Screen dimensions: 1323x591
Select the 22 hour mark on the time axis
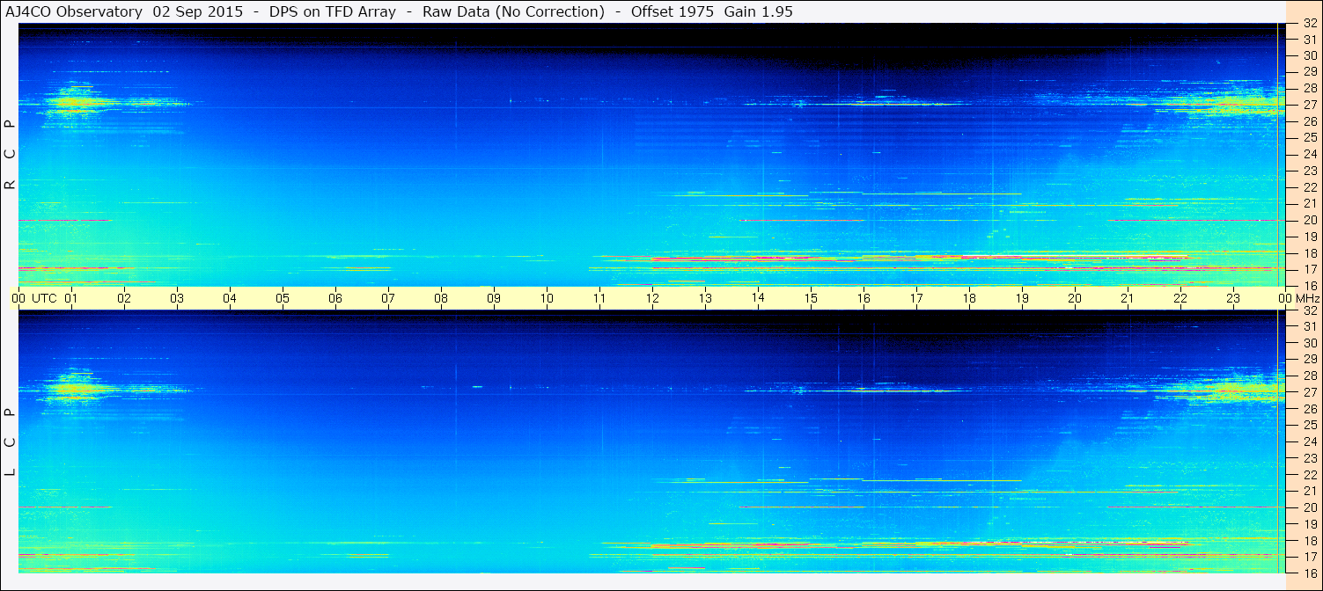[1180, 298]
